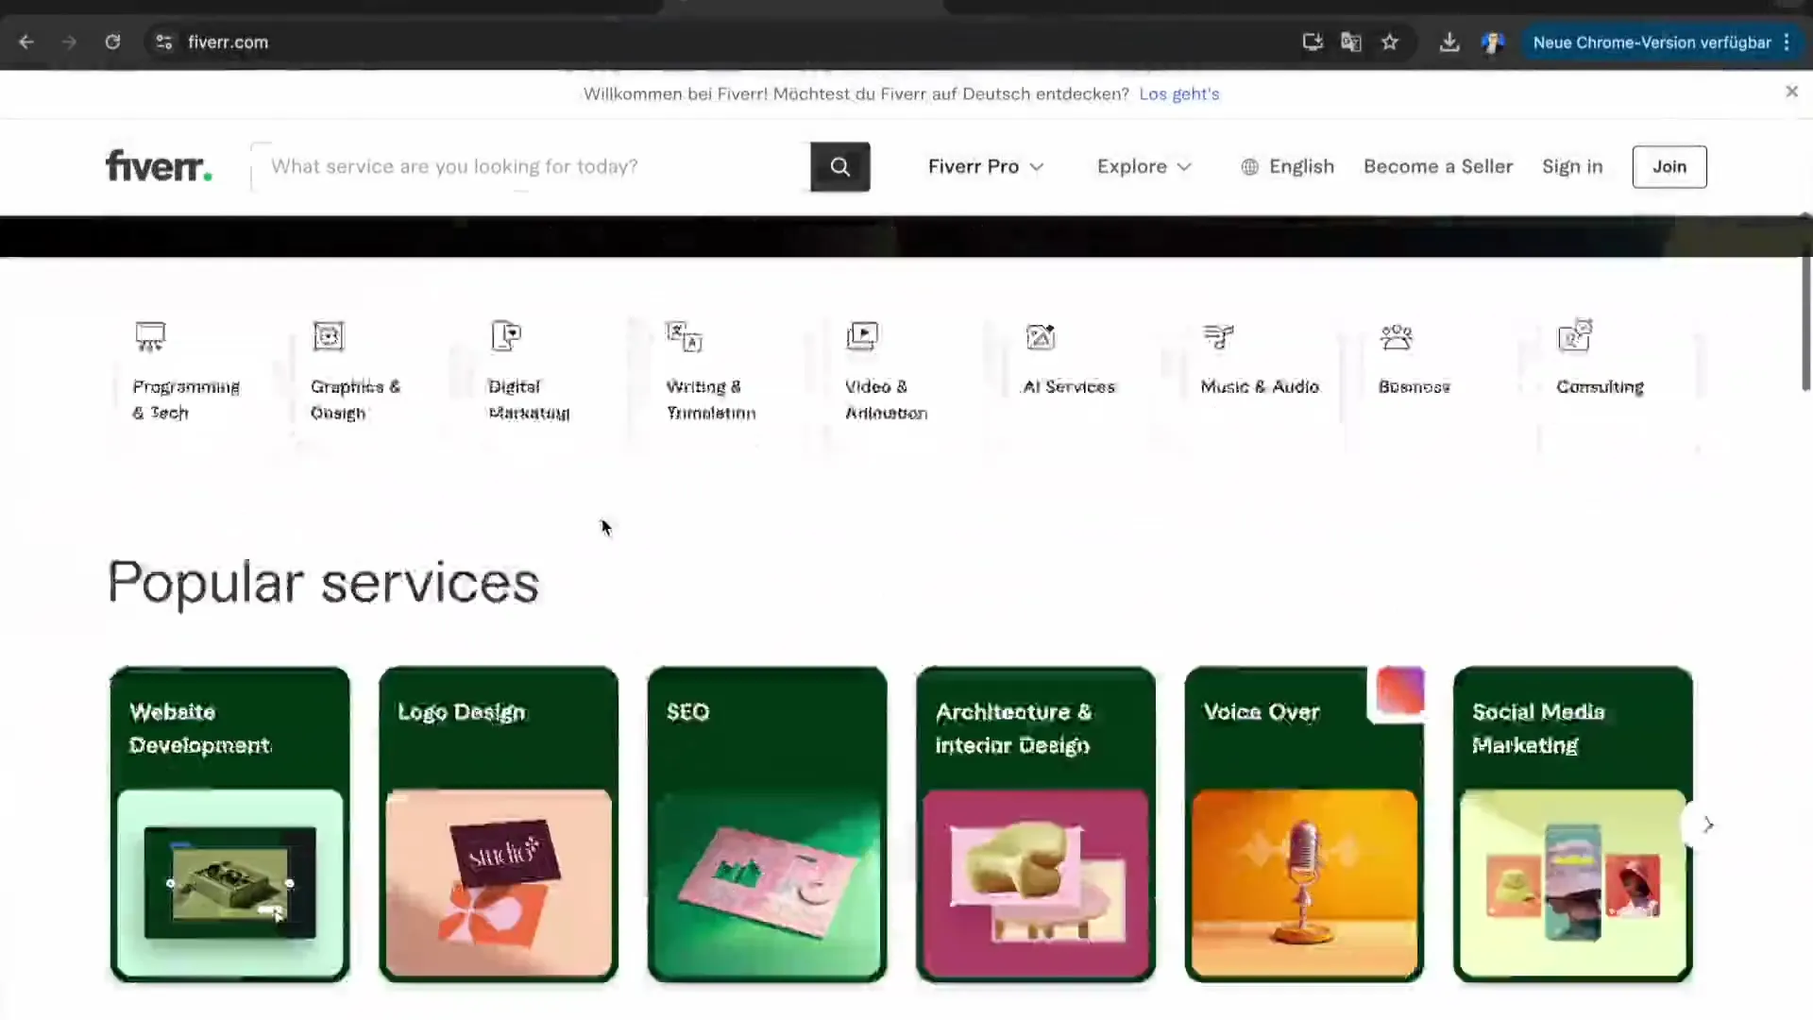Click the Sign in link
The image size is (1813, 1020).
[x=1572, y=167]
